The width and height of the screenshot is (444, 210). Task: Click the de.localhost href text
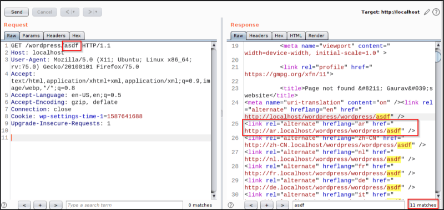click(x=323, y=187)
